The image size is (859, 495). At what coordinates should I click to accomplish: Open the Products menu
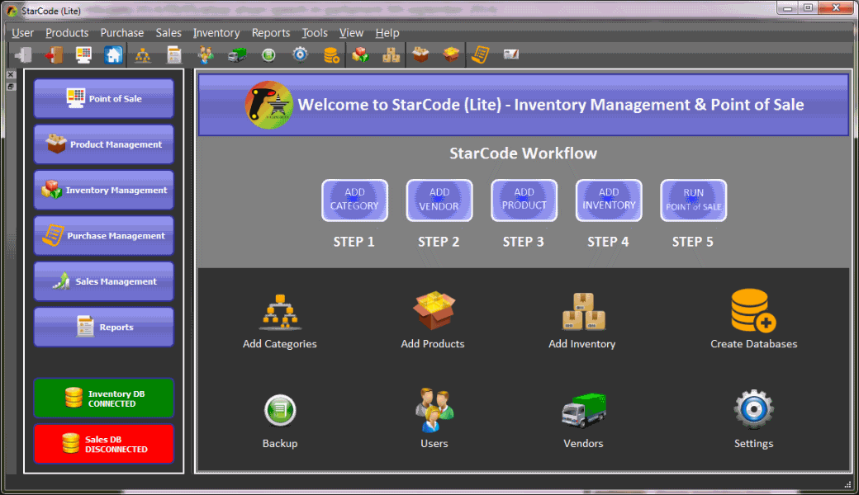[x=67, y=33]
